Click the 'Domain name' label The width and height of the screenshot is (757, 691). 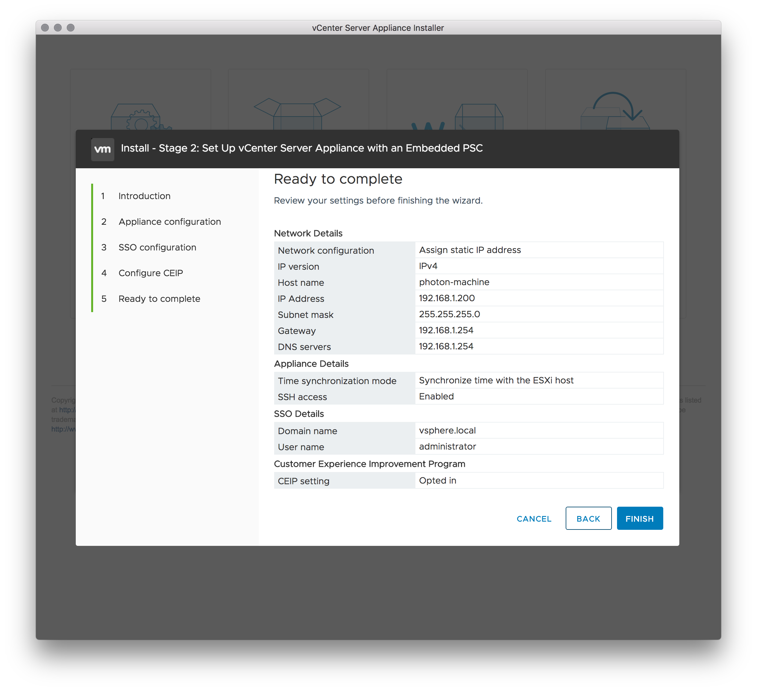307,431
